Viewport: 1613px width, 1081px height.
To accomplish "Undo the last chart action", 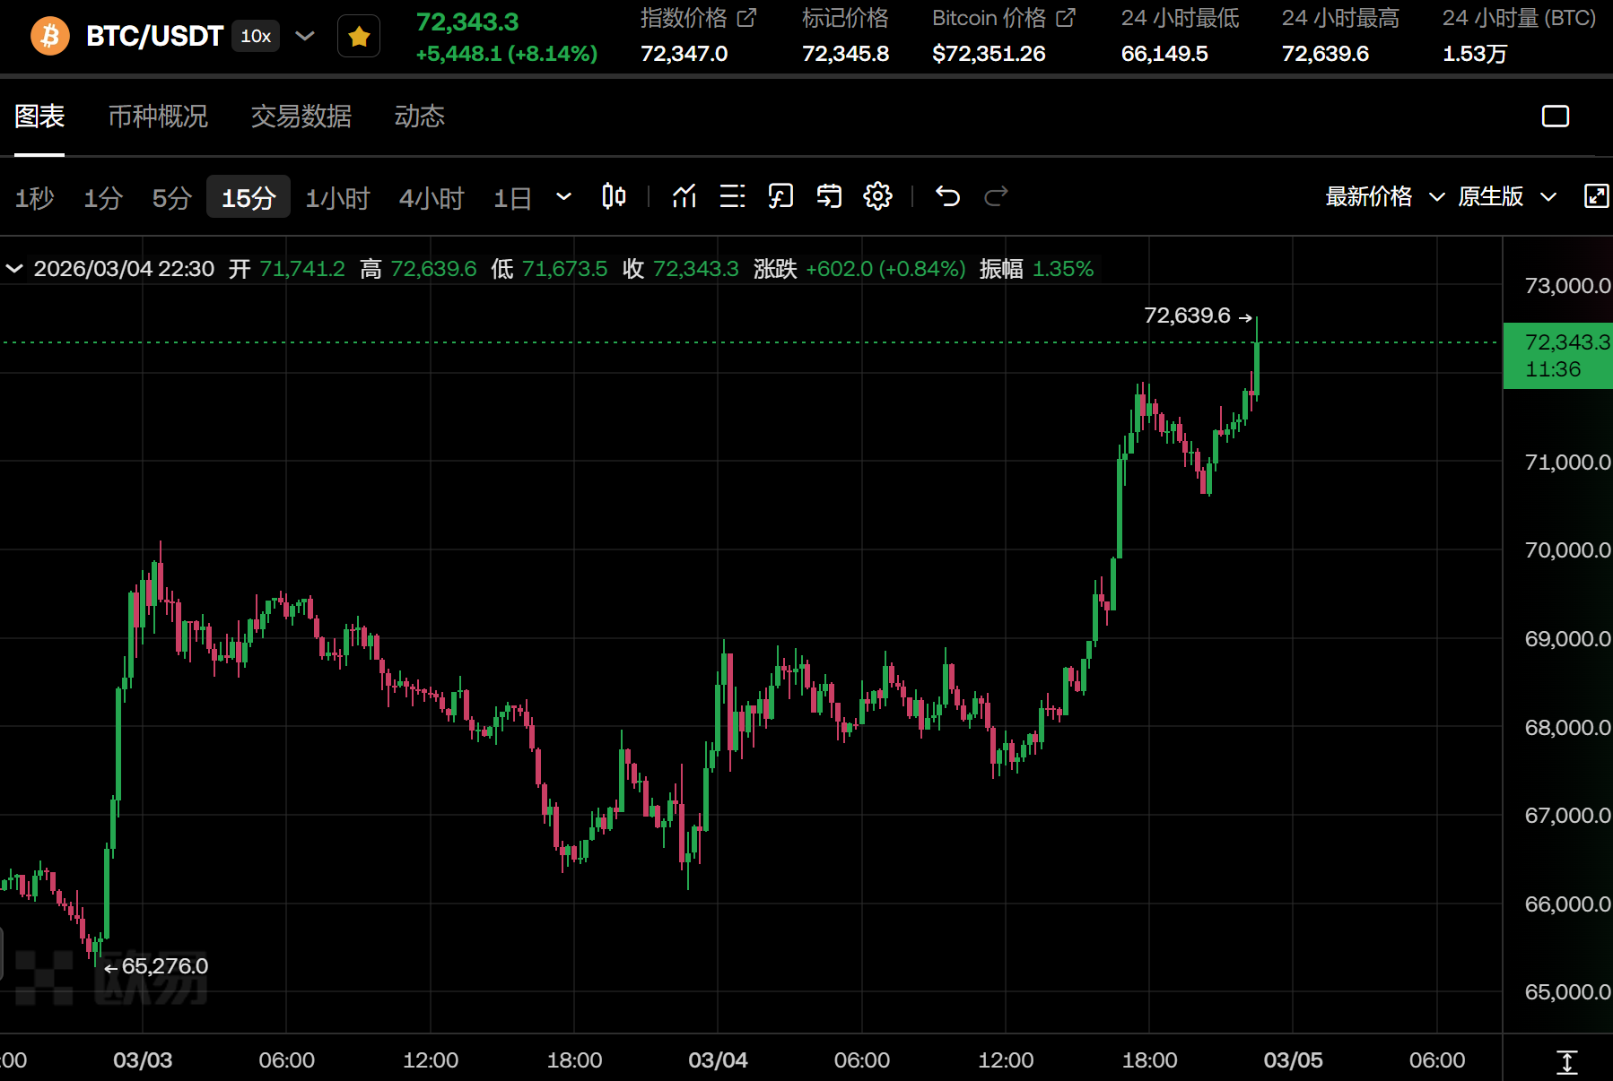I will click(947, 196).
